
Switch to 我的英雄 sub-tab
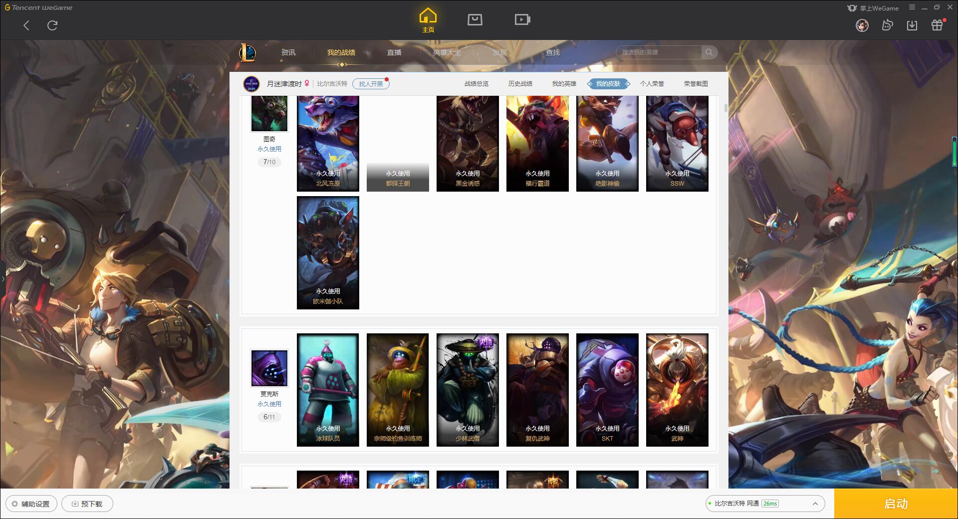(x=564, y=84)
